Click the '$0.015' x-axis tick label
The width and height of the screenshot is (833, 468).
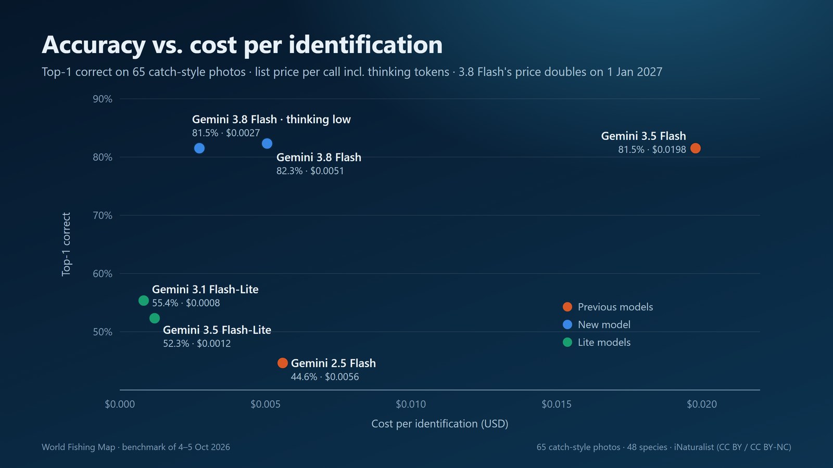point(557,404)
